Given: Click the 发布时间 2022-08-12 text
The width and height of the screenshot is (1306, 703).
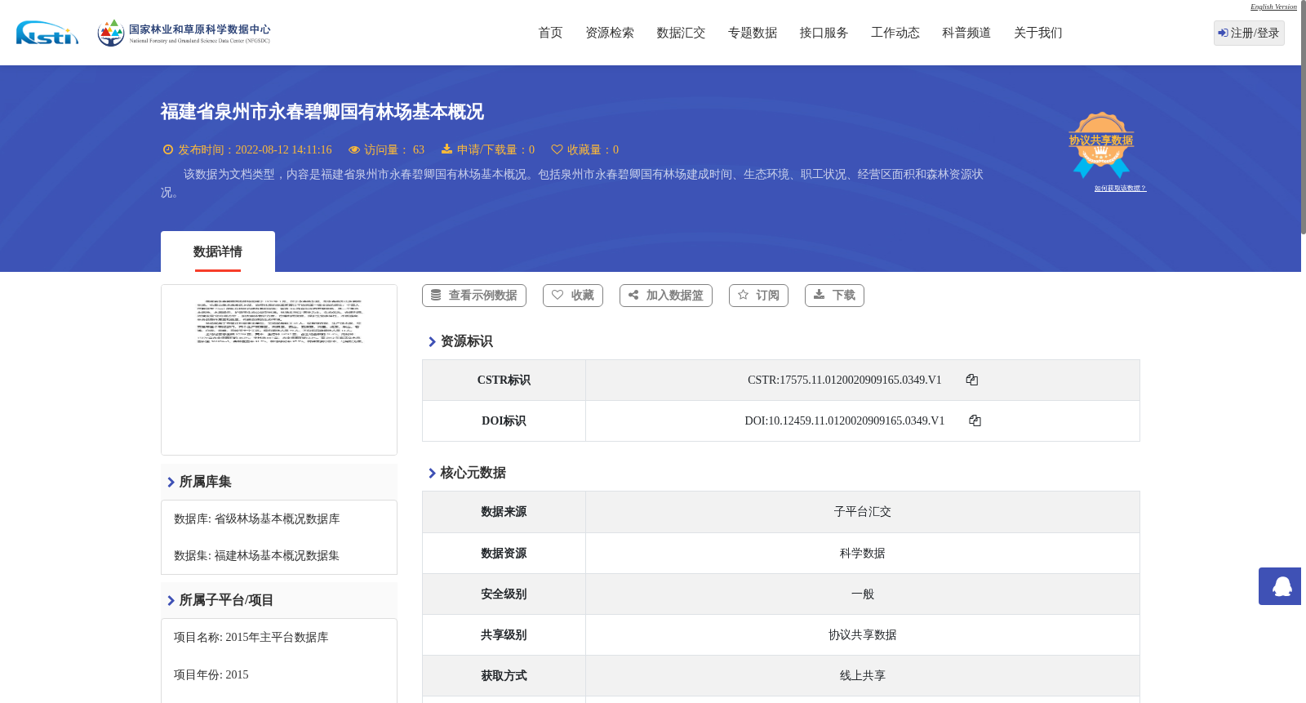Looking at the screenshot, I should [247, 150].
